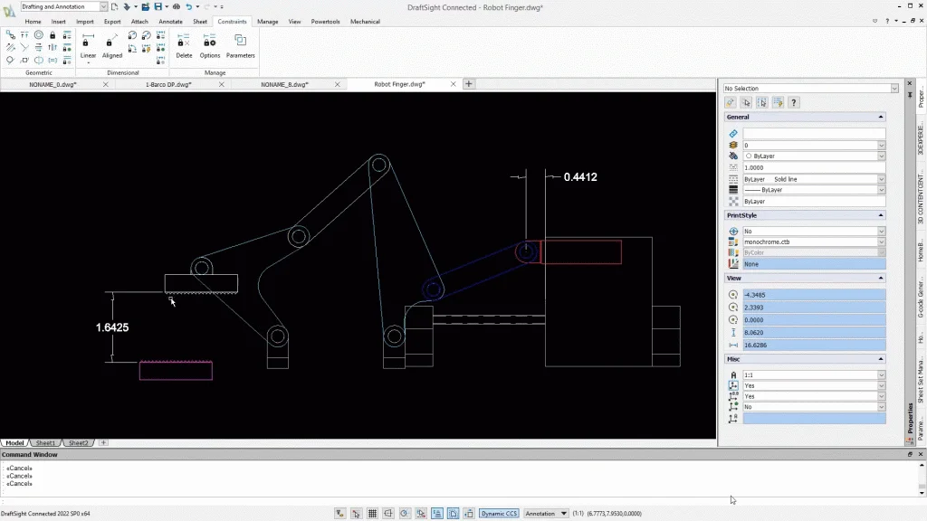Toggle the Polar tracking status button
The height and width of the screenshot is (521, 927).
pos(405,514)
